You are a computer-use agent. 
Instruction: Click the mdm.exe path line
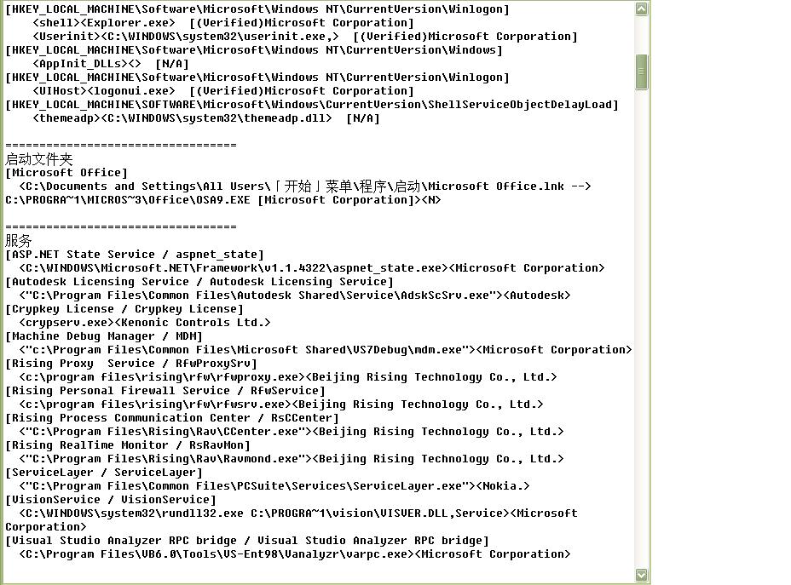pos(326,350)
